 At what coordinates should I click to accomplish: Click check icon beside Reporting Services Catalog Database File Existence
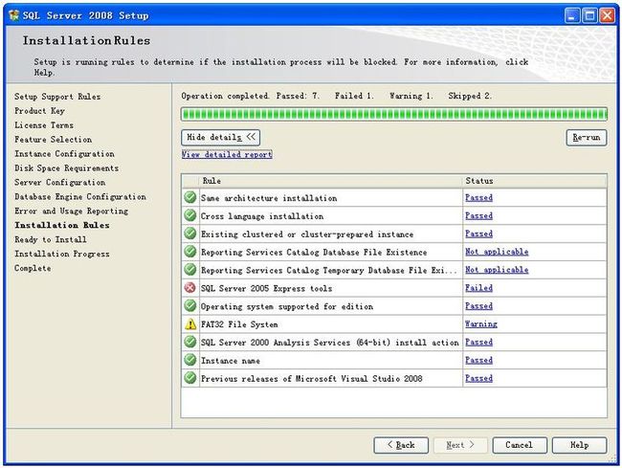[x=190, y=252]
